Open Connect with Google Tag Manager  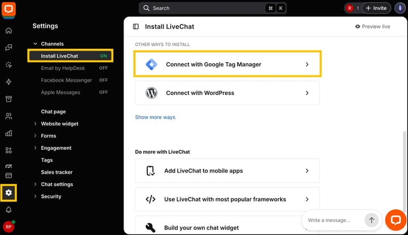coord(227,64)
